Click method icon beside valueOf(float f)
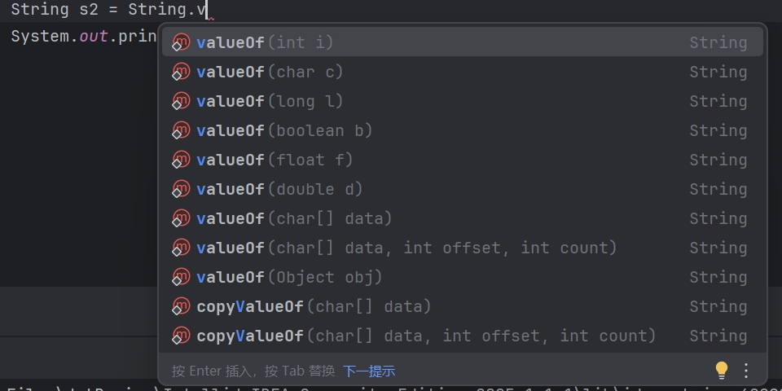This screenshot has width=782, height=391. click(181, 160)
